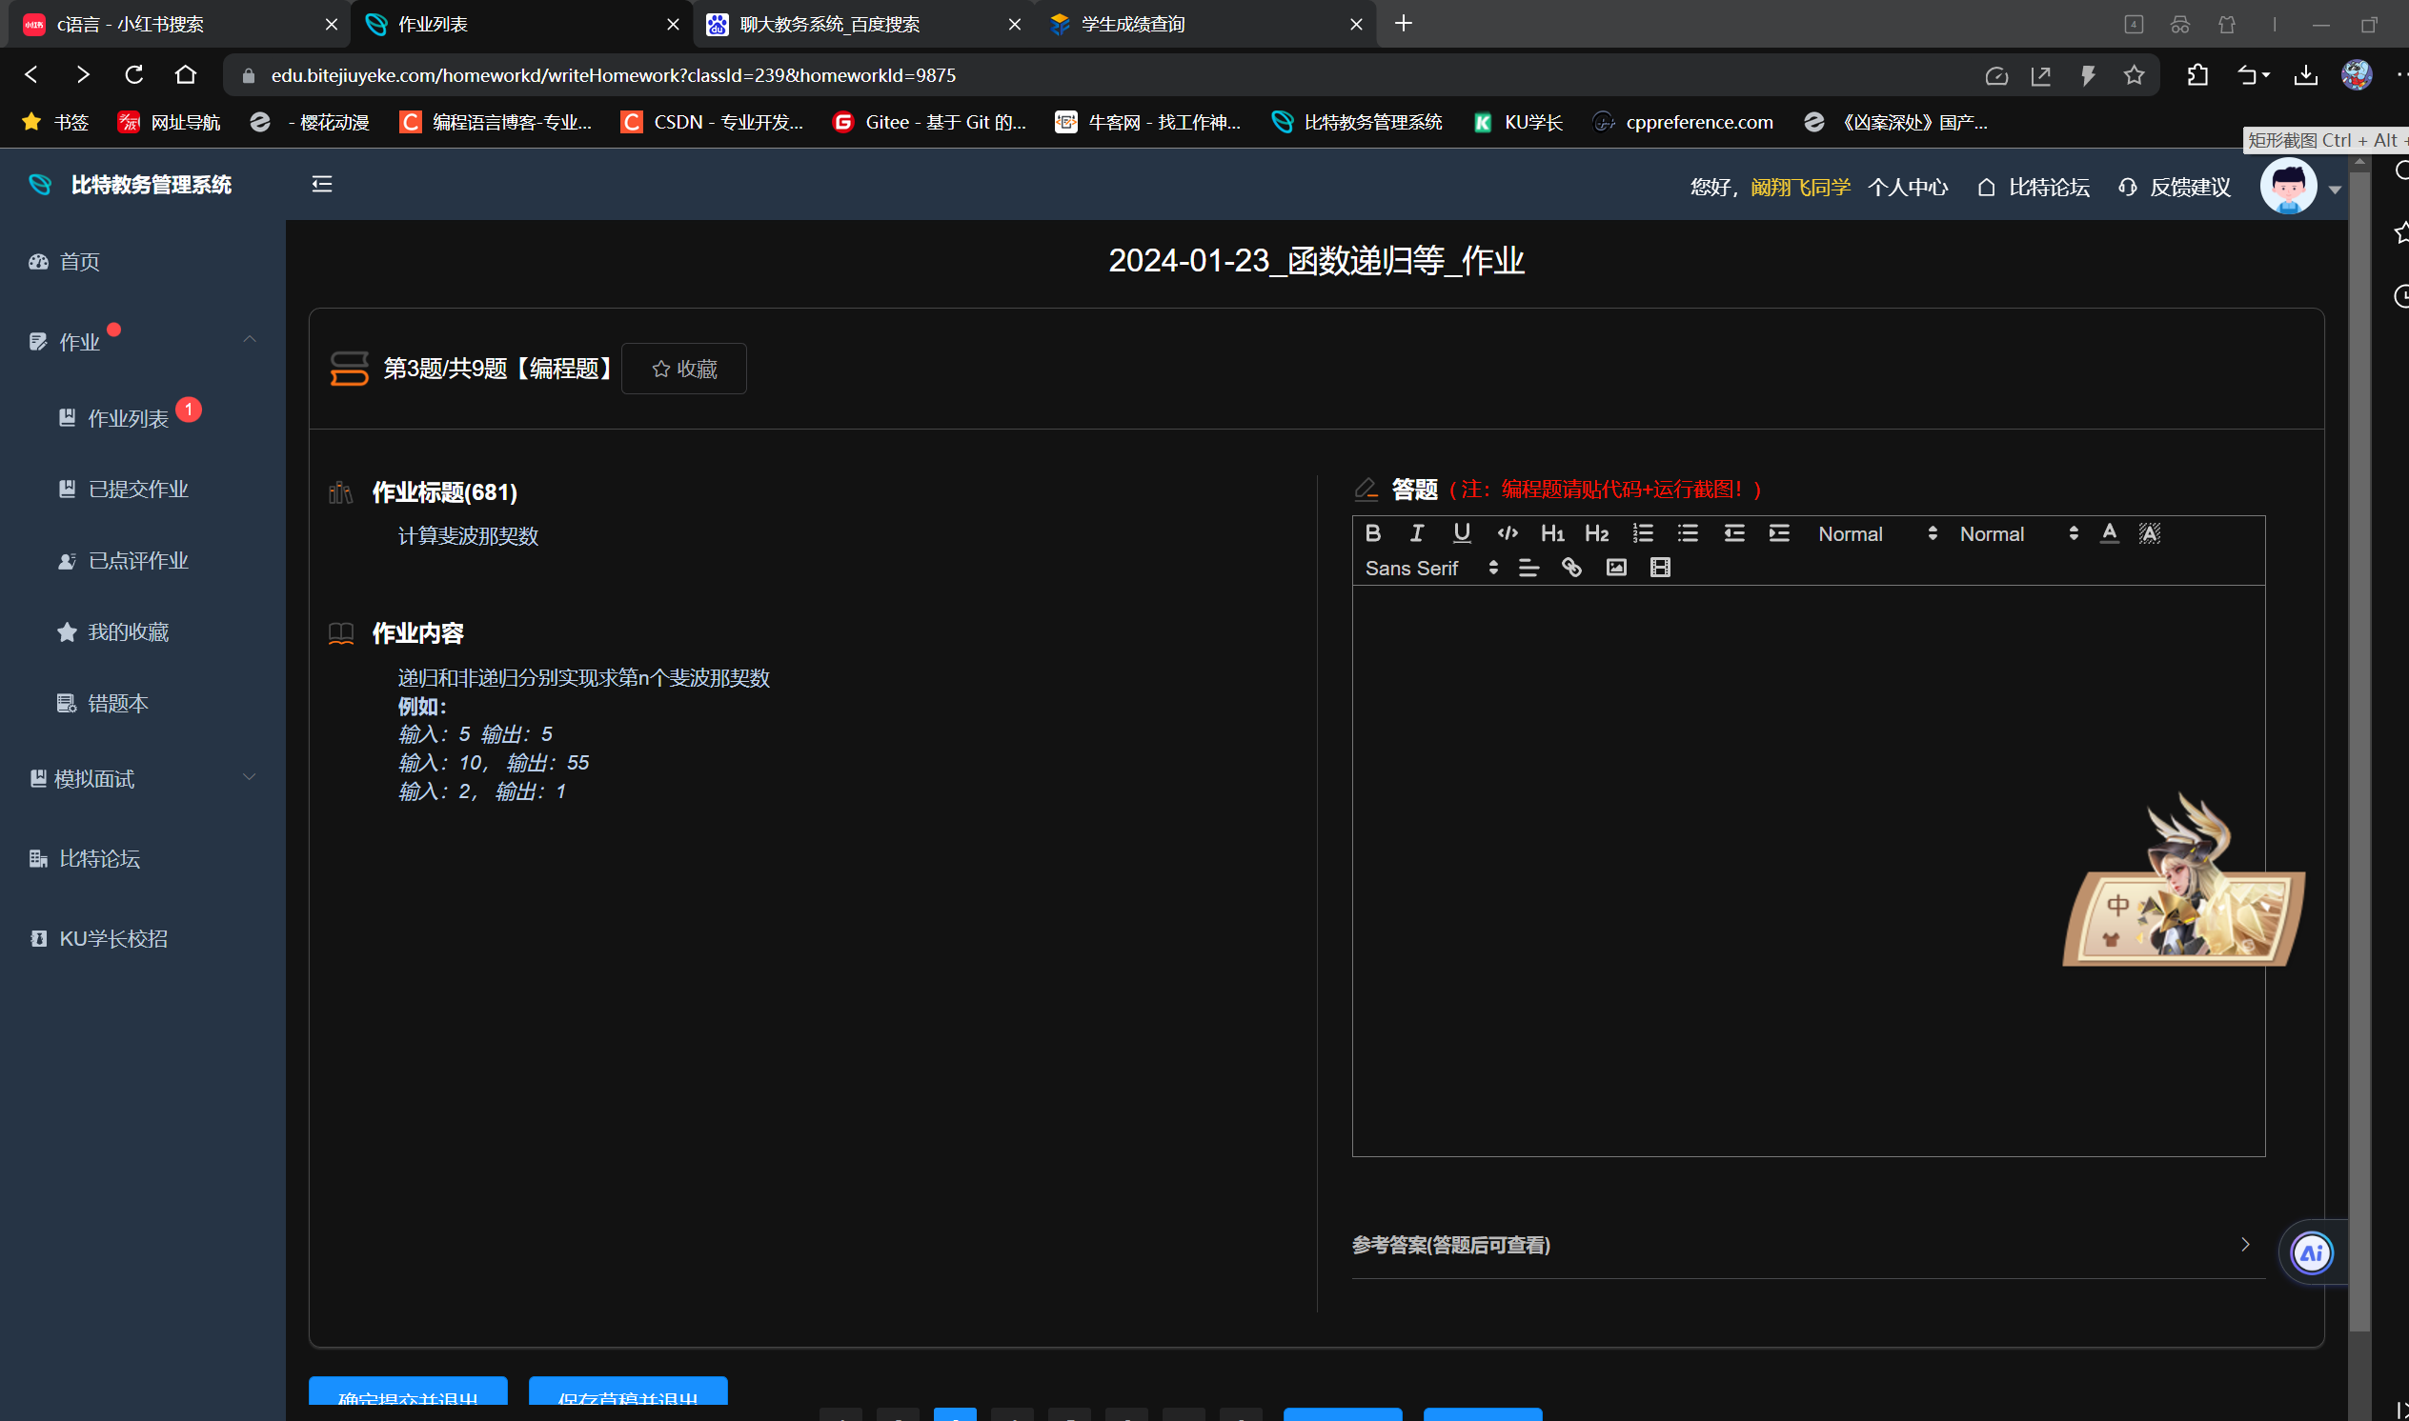Insert a link in the editor
The height and width of the screenshot is (1421, 2409).
point(1570,568)
